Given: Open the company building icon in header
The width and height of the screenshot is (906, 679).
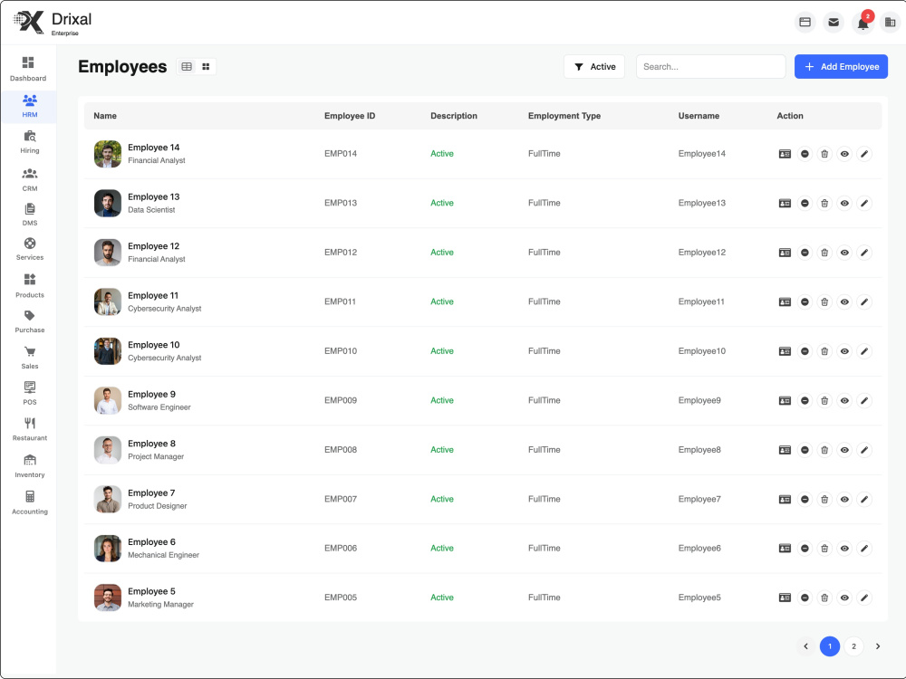Looking at the screenshot, I should (x=890, y=23).
